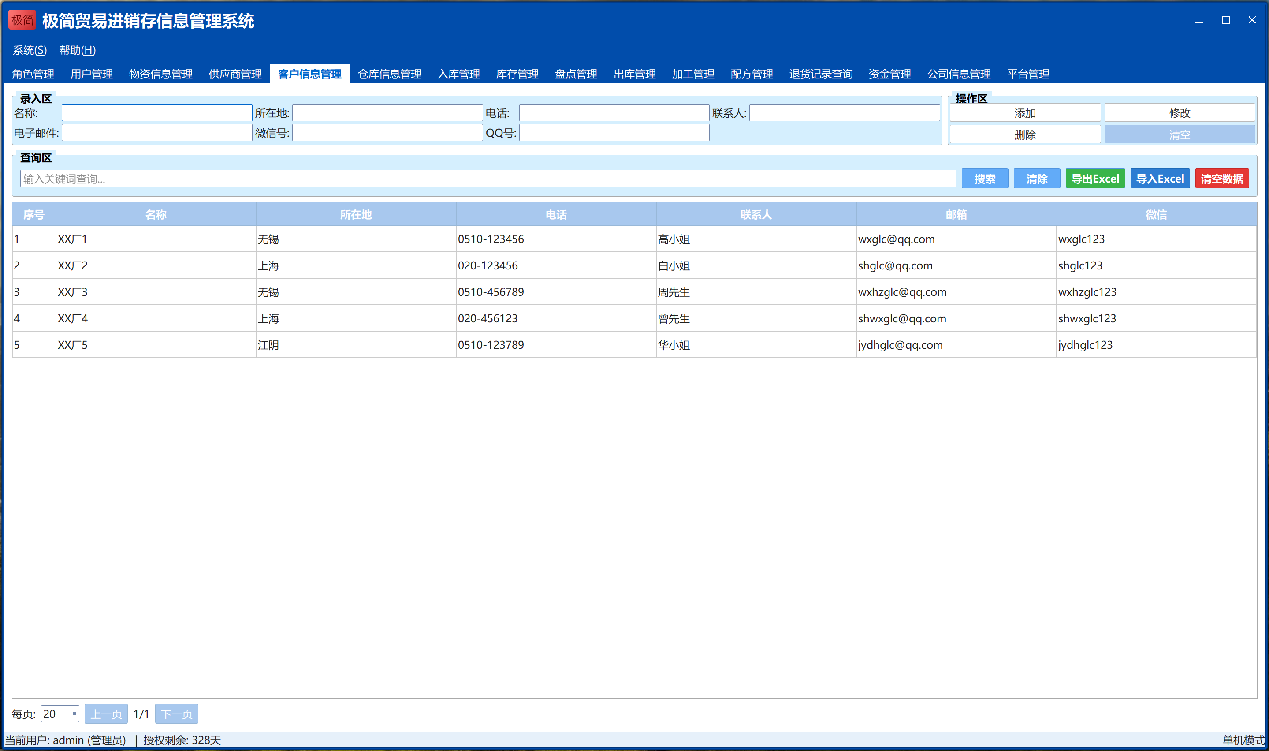
Task: Focus the QQ号 input field
Action: pos(614,133)
